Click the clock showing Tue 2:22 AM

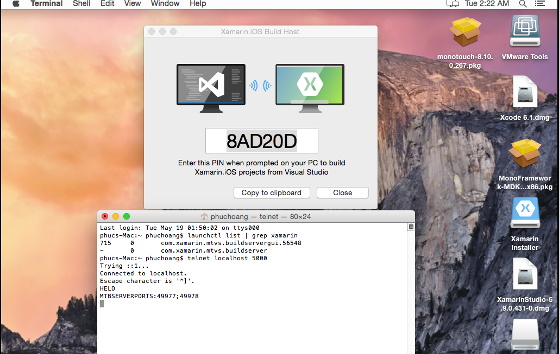coord(487,4)
